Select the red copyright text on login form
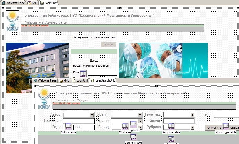Screen dimensions: 239x144 click(x=35, y=26)
